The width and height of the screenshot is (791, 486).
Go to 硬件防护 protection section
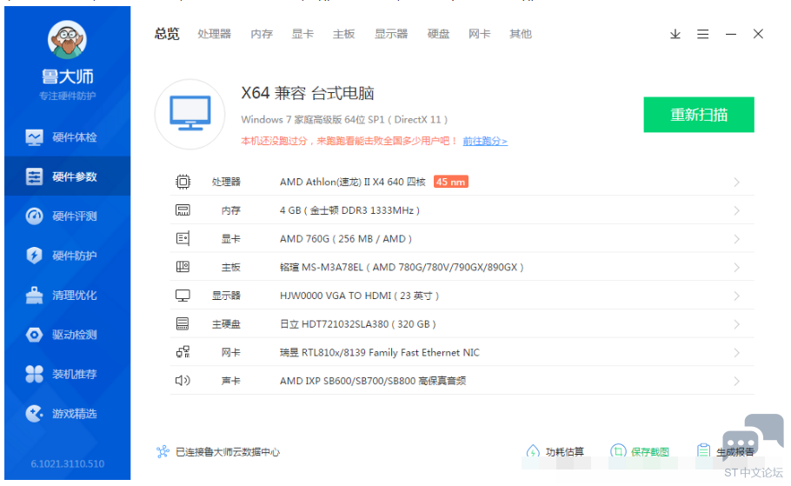point(68,256)
